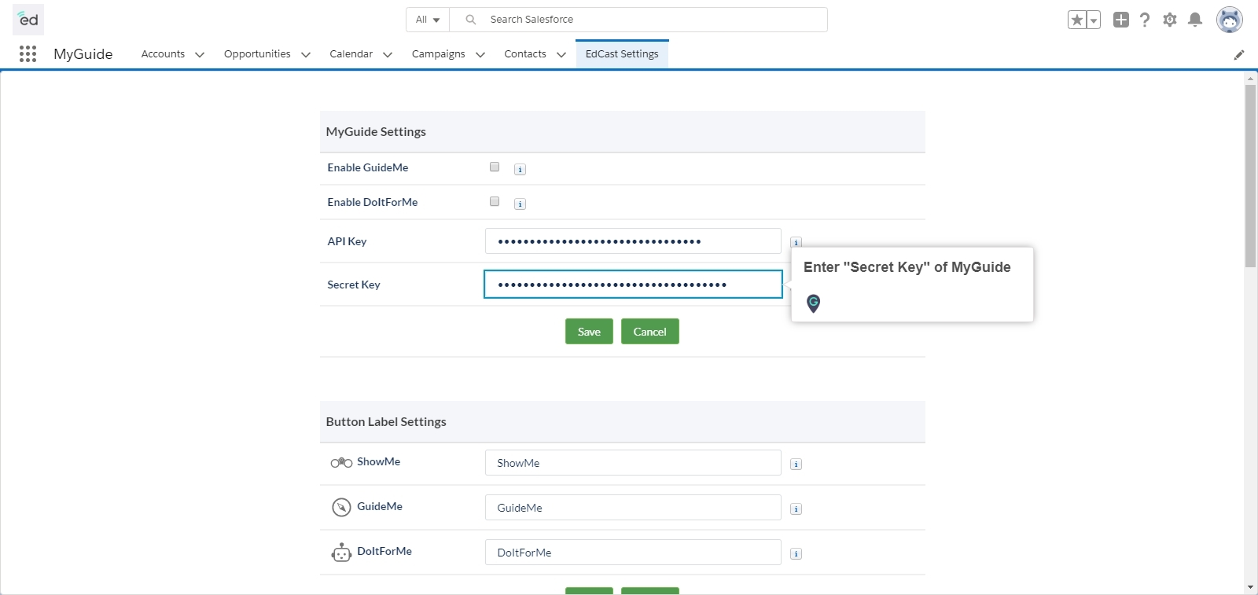
Task: Open the Contacts tab
Action: 525,54
